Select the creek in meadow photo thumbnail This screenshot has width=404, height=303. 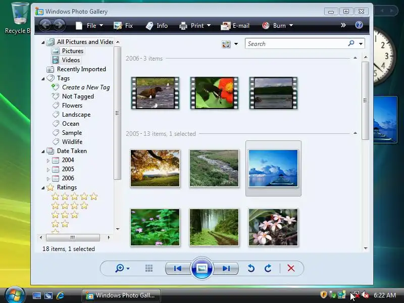pyautogui.click(x=214, y=168)
